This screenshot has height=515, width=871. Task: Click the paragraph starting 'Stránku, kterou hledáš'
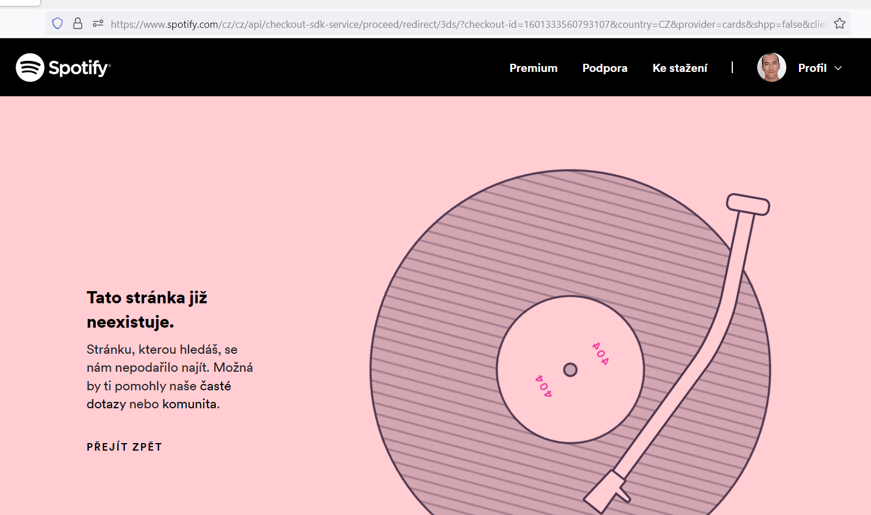tap(170, 376)
